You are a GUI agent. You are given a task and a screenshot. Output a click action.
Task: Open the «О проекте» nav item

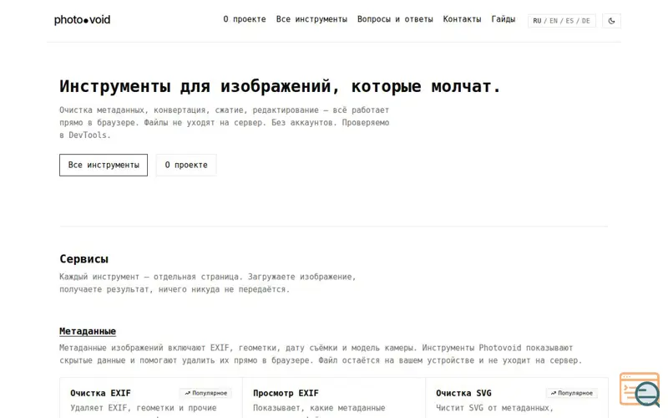point(245,19)
